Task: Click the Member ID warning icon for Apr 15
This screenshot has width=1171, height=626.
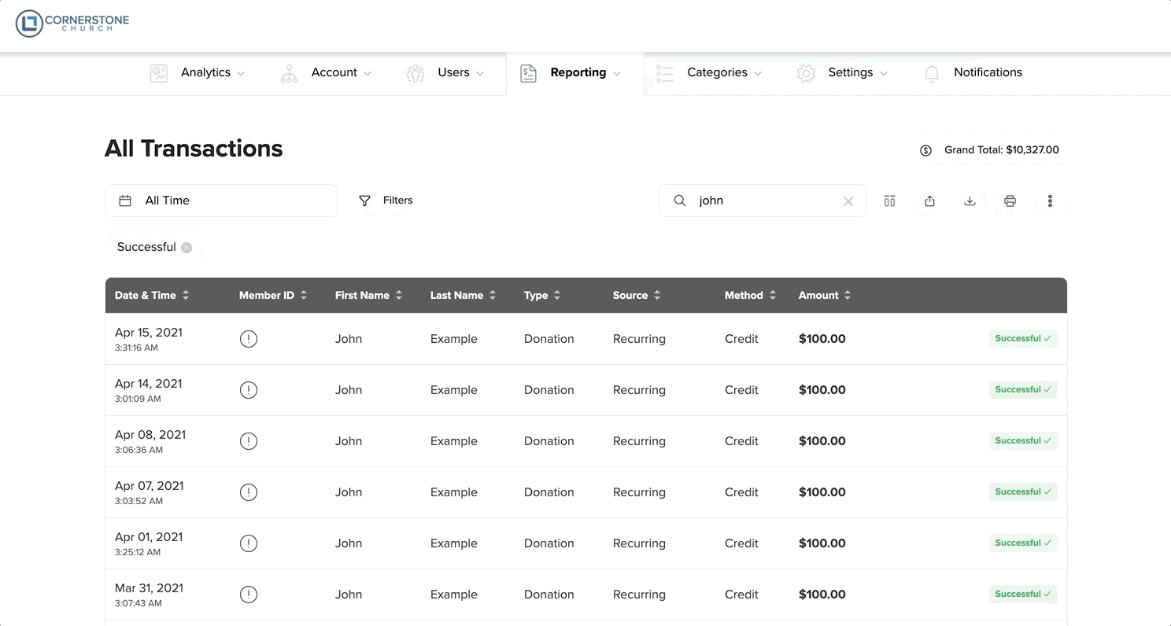Action: point(249,339)
